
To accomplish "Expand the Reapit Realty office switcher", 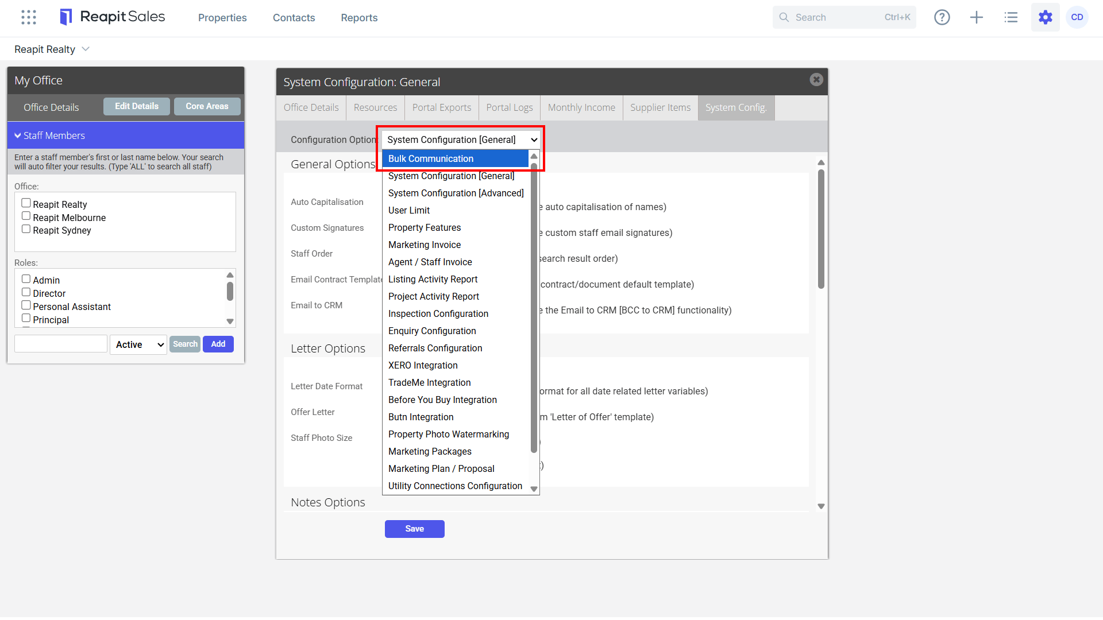I will click(x=52, y=49).
